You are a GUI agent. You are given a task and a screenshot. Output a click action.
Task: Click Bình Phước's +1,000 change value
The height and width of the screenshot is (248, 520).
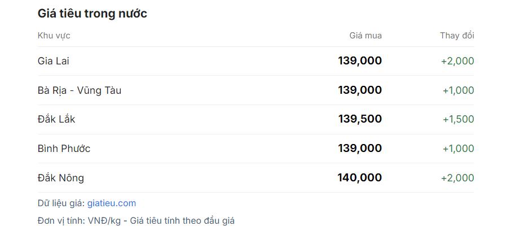point(458,149)
